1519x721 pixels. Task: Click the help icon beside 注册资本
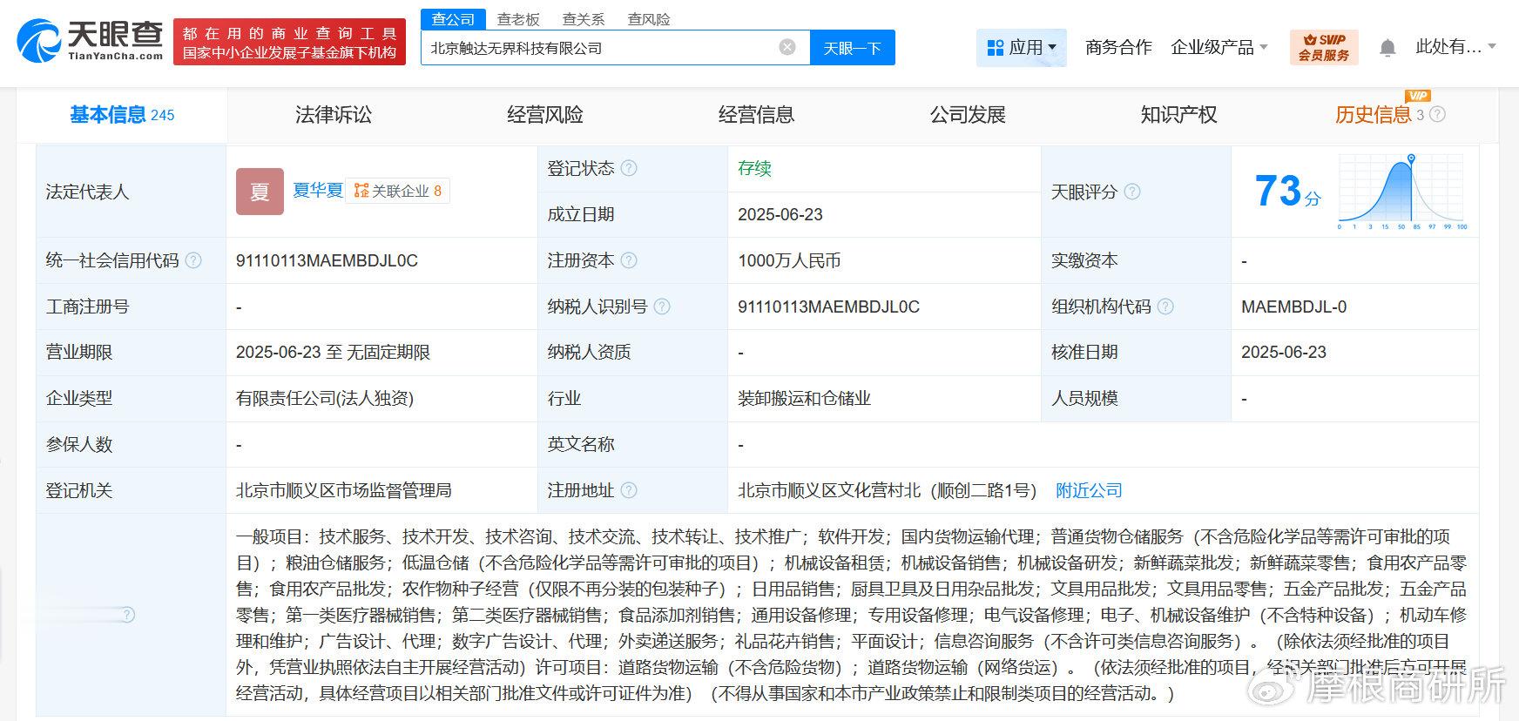tap(628, 260)
